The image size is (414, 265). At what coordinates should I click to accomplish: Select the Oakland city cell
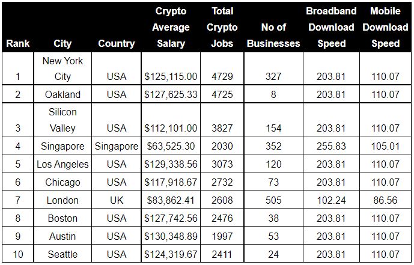(62, 94)
